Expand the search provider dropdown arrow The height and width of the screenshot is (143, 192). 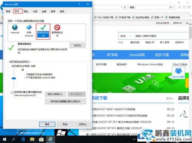tap(173, 7)
